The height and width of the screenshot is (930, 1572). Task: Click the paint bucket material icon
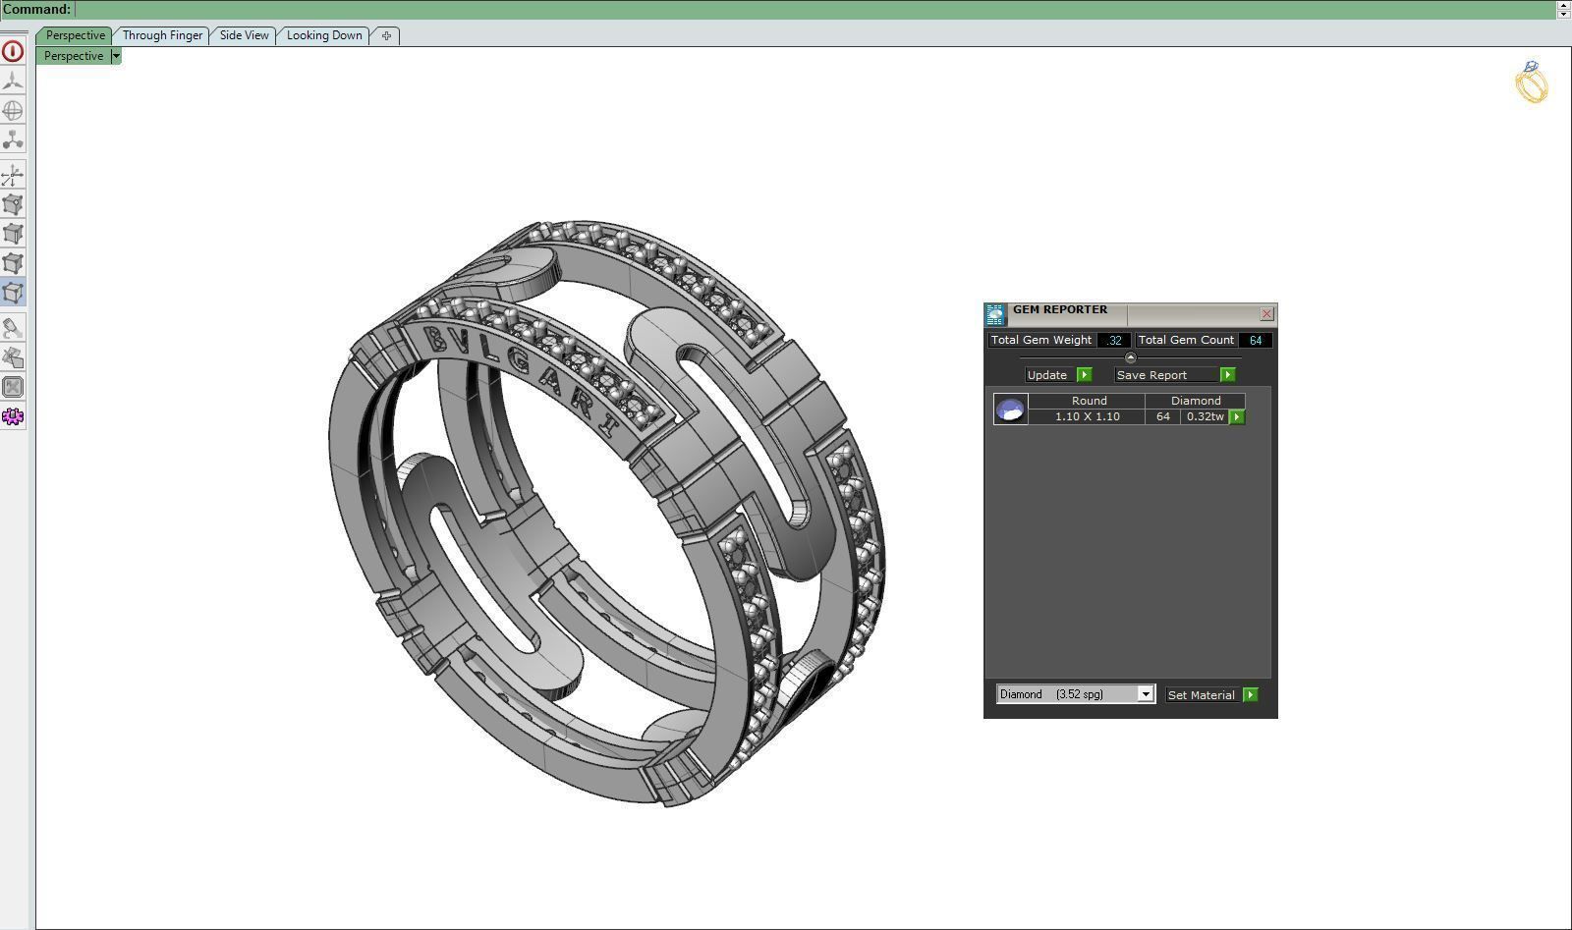tap(13, 328)
